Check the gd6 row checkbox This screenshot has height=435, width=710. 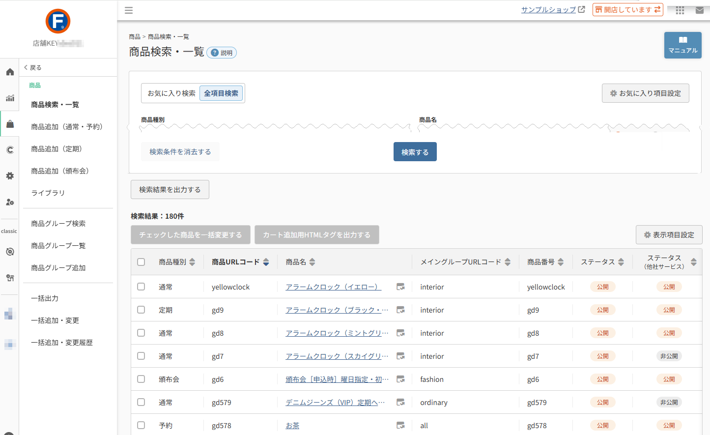pyautogui.click(x=141, y=379)
